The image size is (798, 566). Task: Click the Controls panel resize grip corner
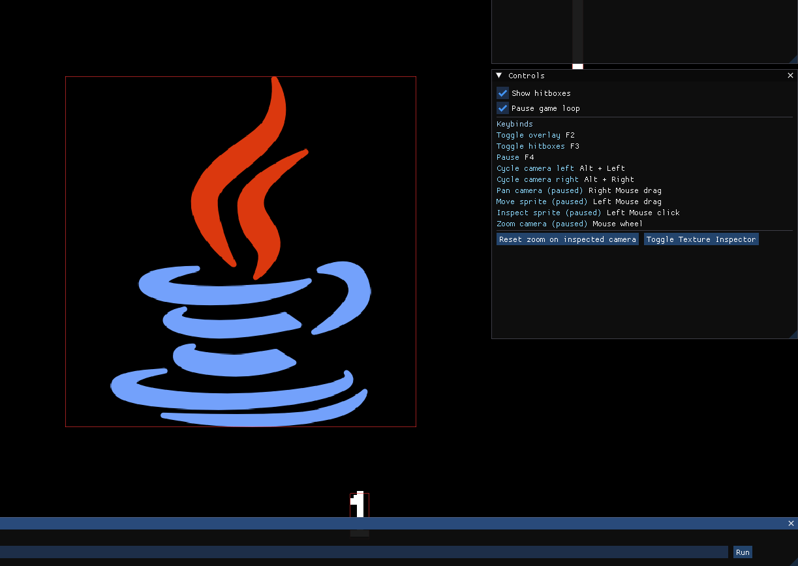point(793,335)
